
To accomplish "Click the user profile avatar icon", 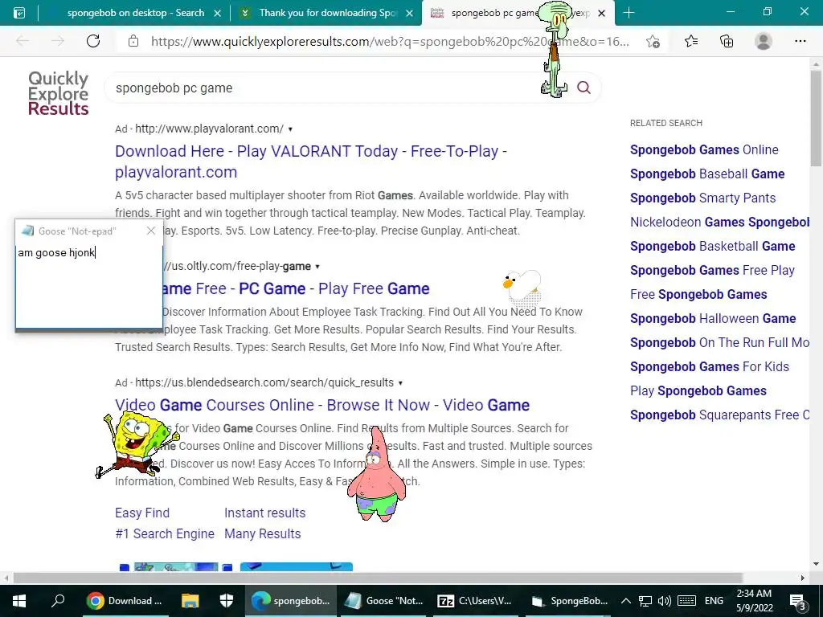I will pos(764,41).
